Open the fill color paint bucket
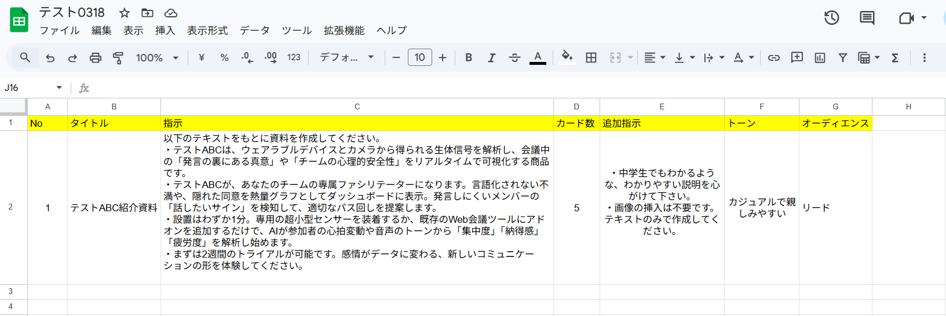Viewport: 946px width, 316px height. tap(567, 57)
